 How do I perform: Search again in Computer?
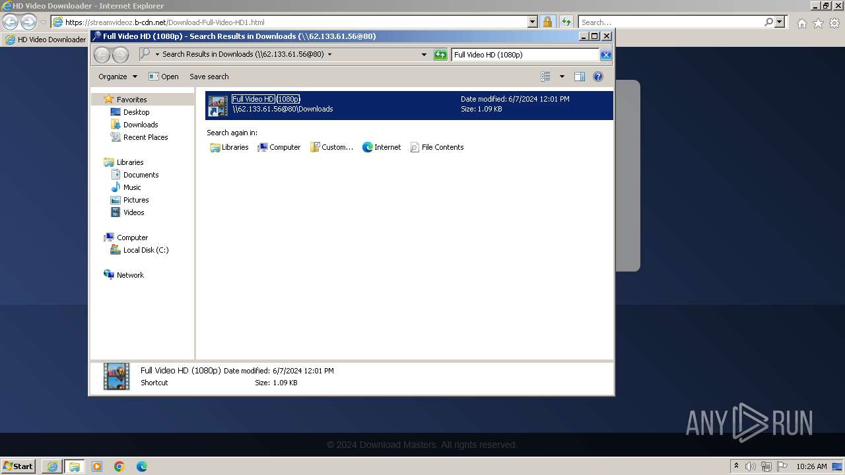coord(279,147)
